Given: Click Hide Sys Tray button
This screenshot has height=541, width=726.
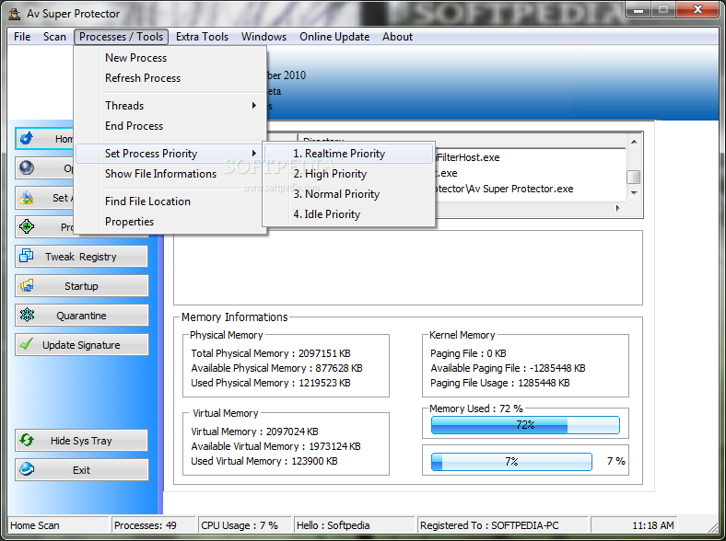Looking at the screenshot, I should tap(81, 440).
